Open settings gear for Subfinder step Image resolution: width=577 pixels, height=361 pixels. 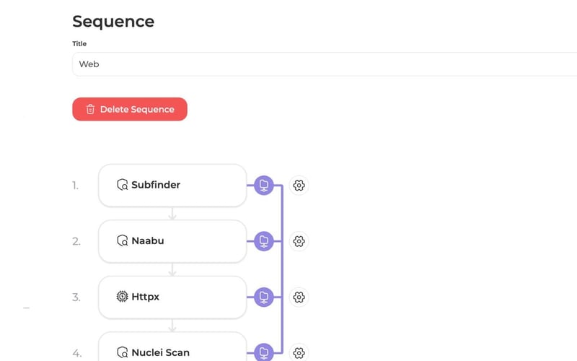coord(299,186)
